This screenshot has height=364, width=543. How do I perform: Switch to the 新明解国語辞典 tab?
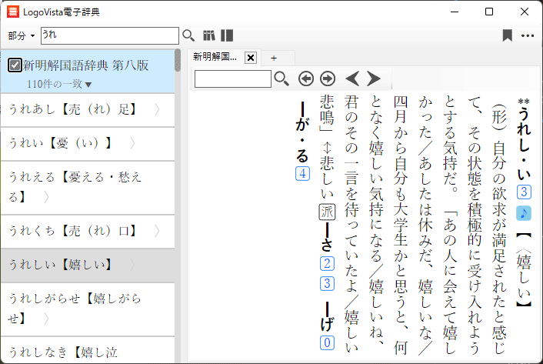(215, 58)
